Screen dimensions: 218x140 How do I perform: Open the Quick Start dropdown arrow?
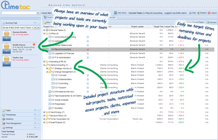tap(38, 13)
